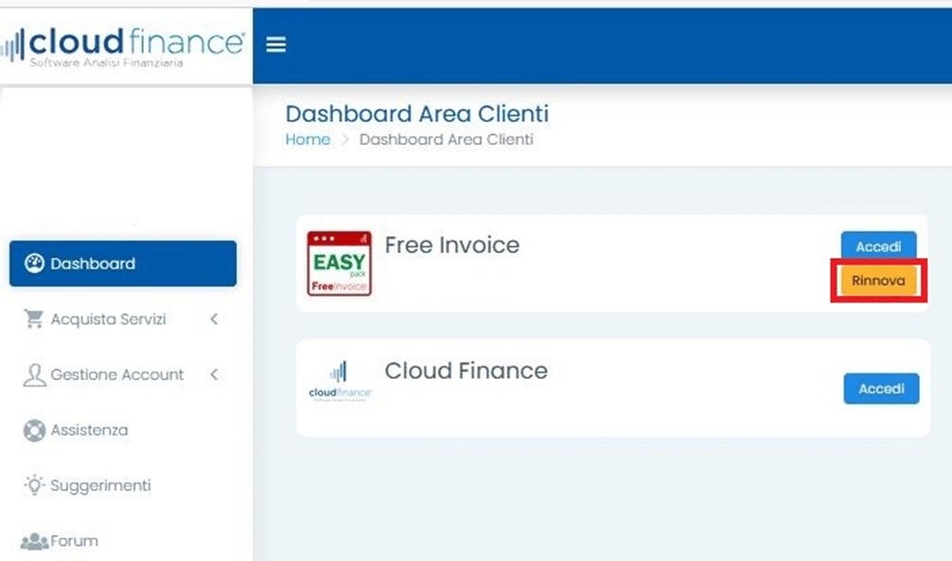Open the Dashboard sidebar item
This screenshot has height=561, width=952.
[x=122, y=263]
